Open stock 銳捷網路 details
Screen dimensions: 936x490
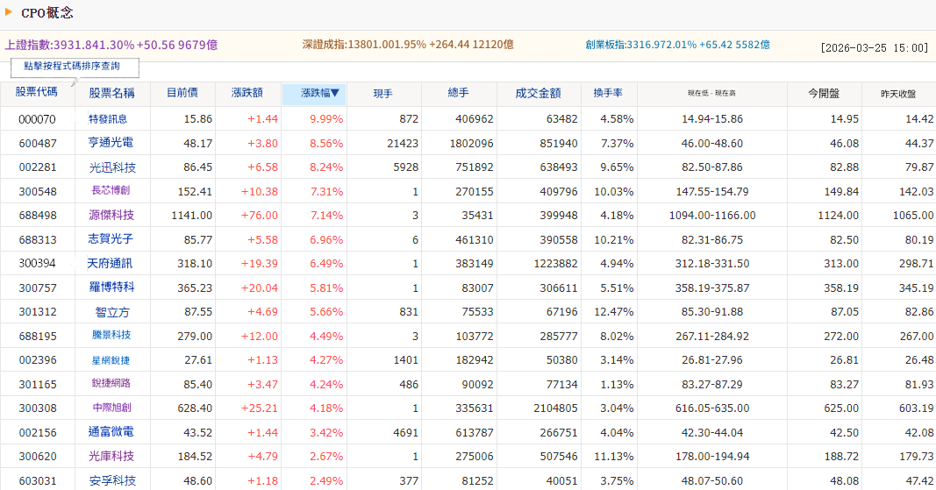(x=111, y=383)
